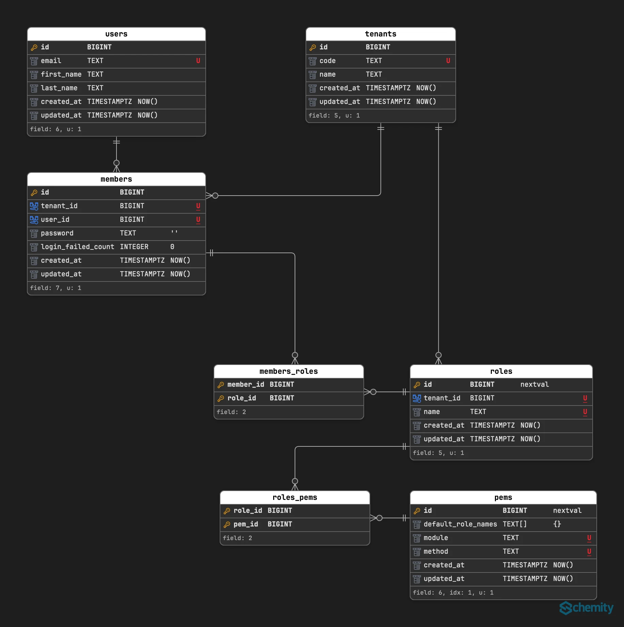Image resolution: width=624 pixels, height=627 pixels.
Task: Click the column icon beside default_role_names
Action: pos(417,524)
